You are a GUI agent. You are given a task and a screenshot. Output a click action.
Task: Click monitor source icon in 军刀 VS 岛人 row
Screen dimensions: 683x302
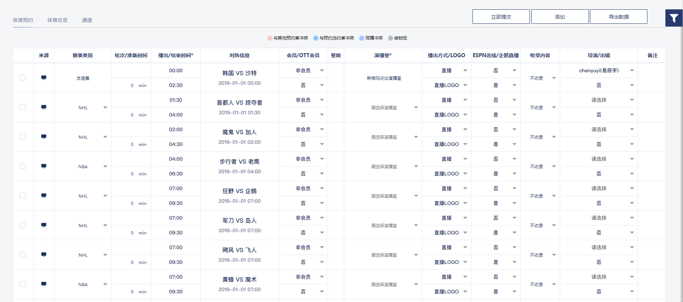tap(44, 225)
